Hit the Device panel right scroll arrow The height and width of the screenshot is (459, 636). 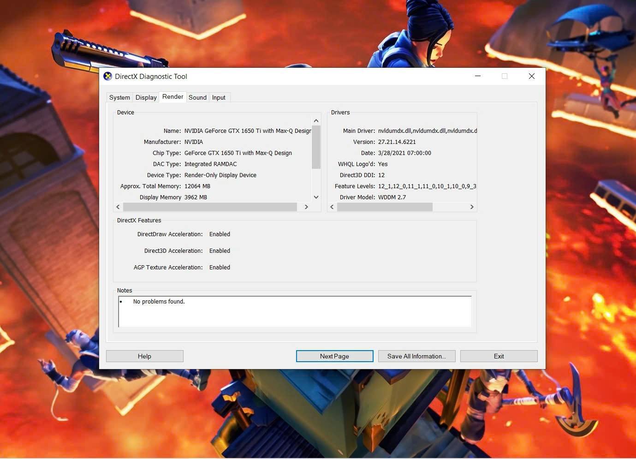(306, 207)
